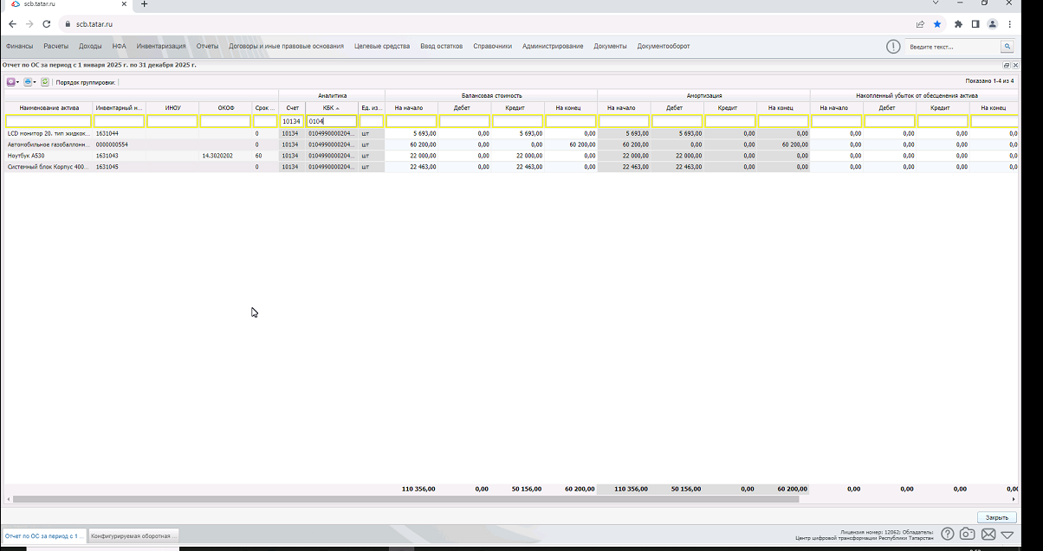The image size is (1043, 551).
Task: Click the Введите текст search field
Action: [953, 47]
